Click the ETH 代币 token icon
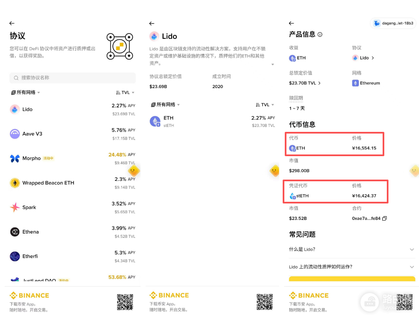The width and height of the screenshot is (419, 319). pos(292,148)
